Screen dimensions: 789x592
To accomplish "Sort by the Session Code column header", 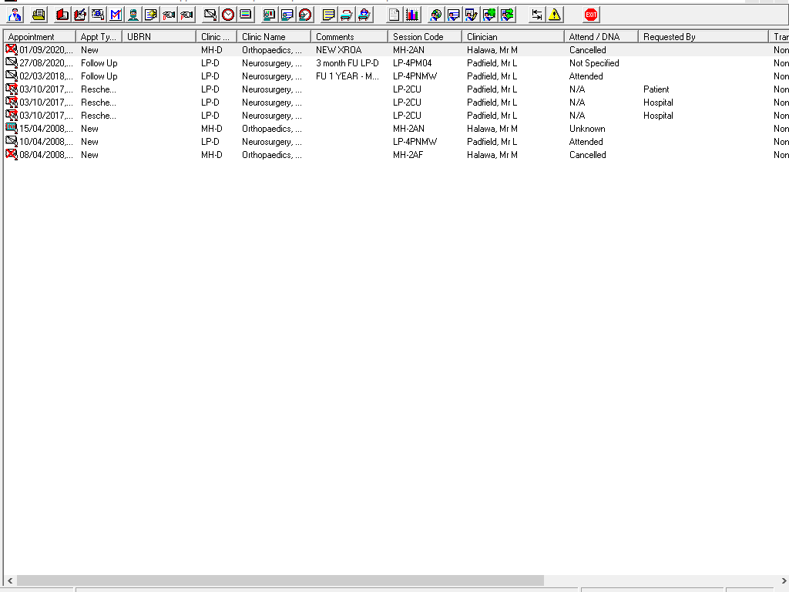I will click(425, 37).
